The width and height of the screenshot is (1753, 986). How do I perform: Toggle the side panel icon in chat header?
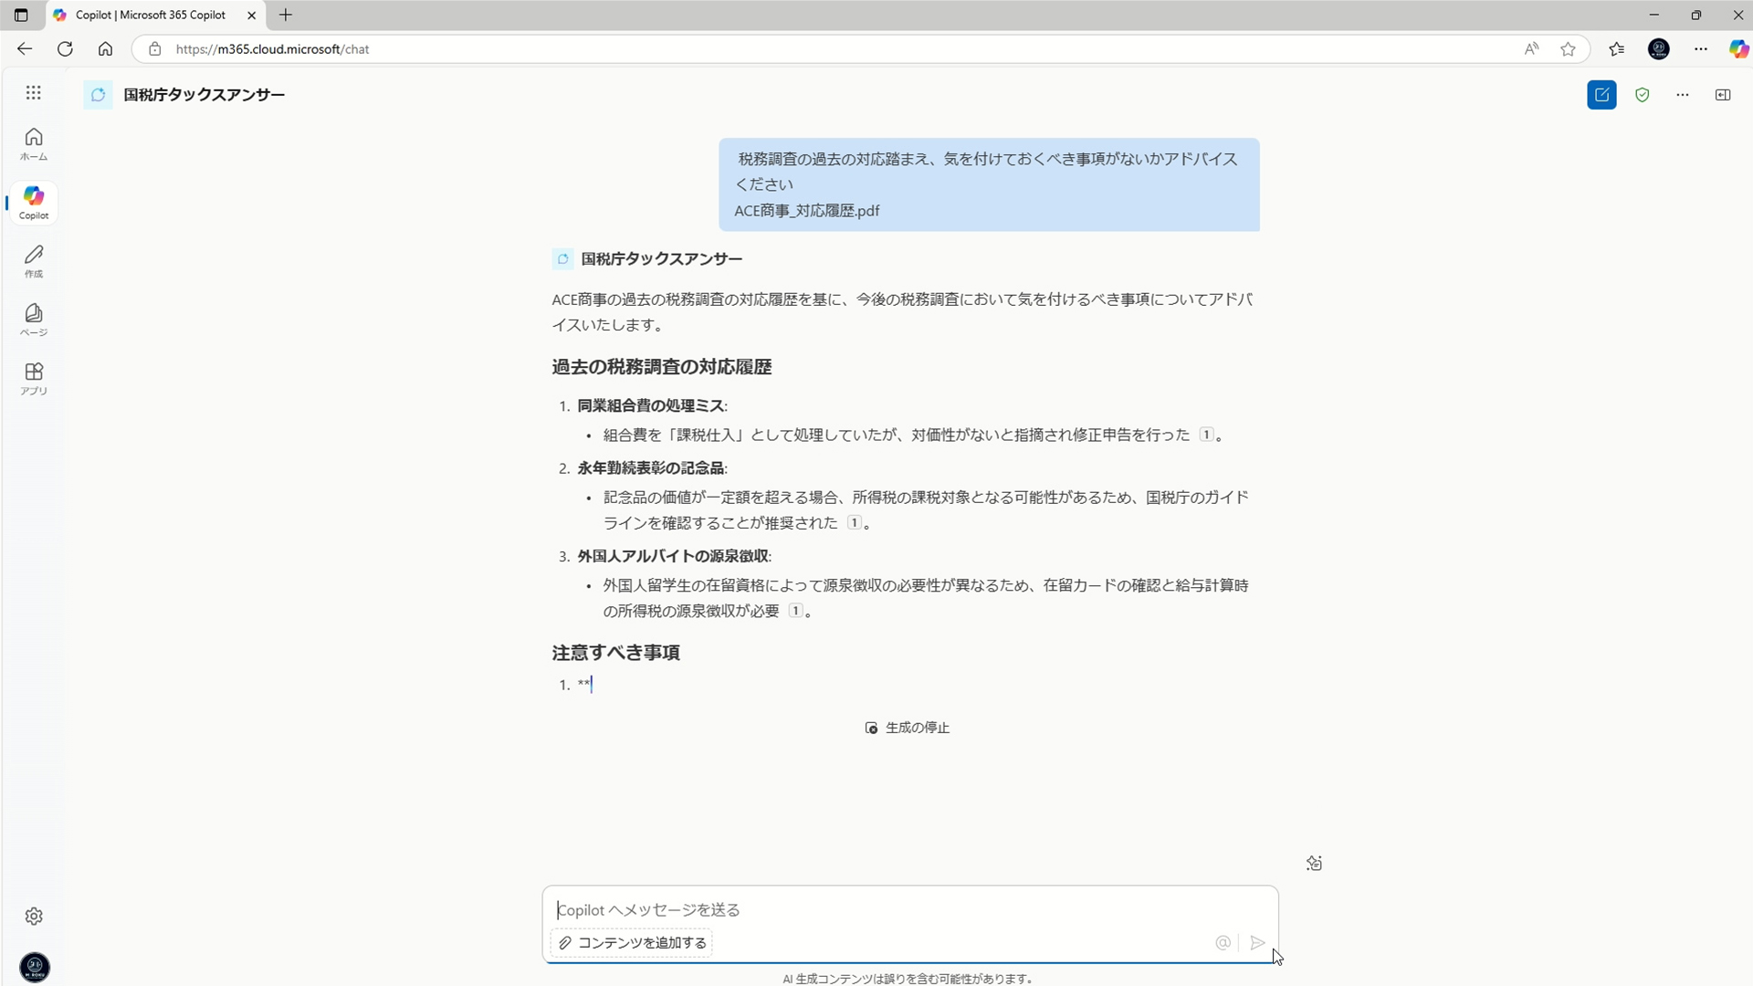1723,95
